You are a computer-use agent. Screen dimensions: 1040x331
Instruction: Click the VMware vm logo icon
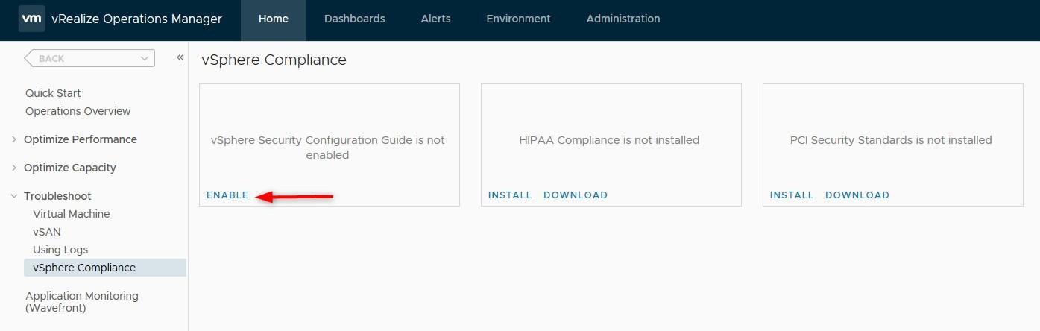31,19
